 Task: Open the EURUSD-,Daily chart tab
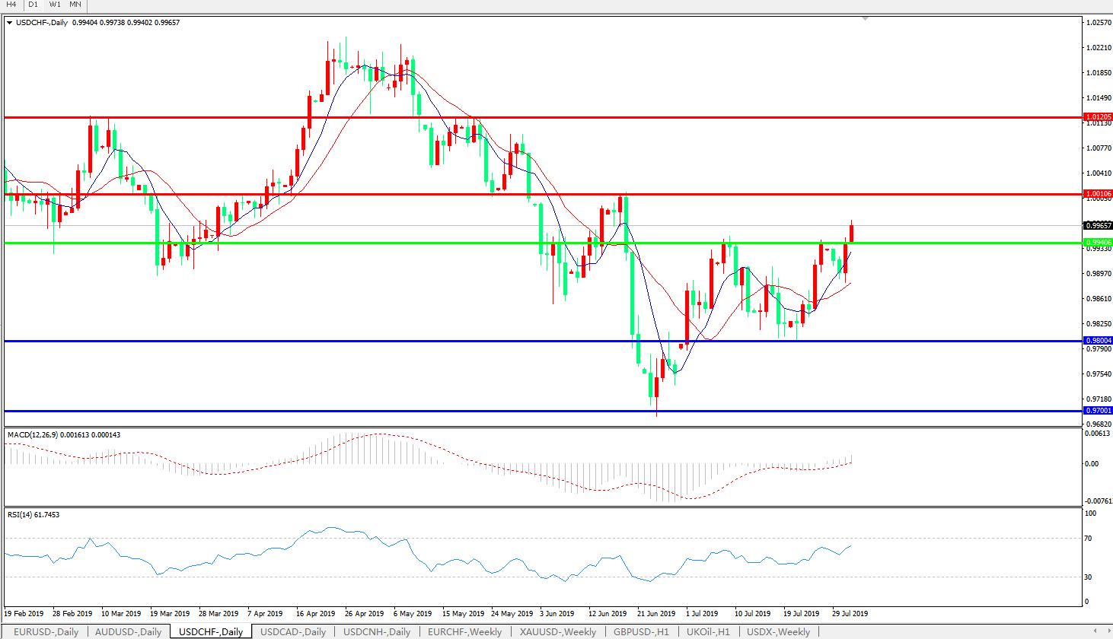(x=46, y=631)
